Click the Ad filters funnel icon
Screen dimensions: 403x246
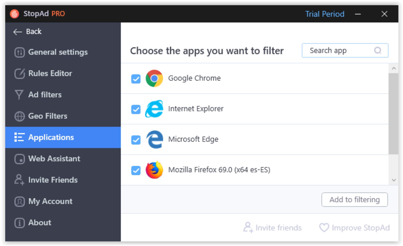coord(19,95)
